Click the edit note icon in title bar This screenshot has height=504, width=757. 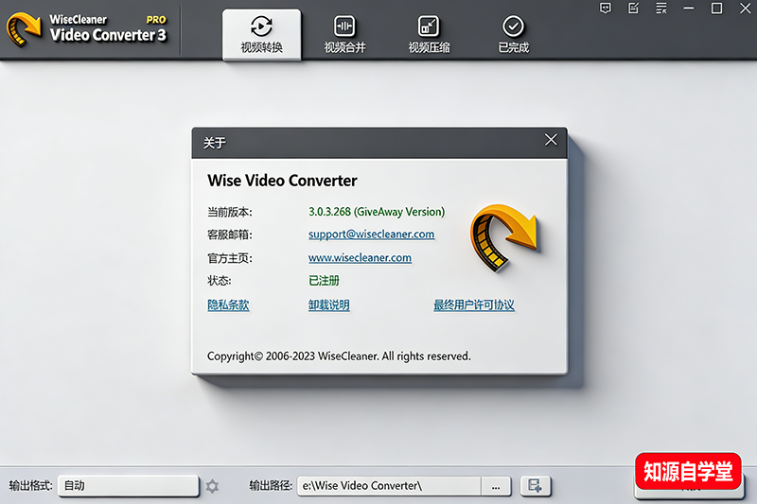(x=633, y=9)
